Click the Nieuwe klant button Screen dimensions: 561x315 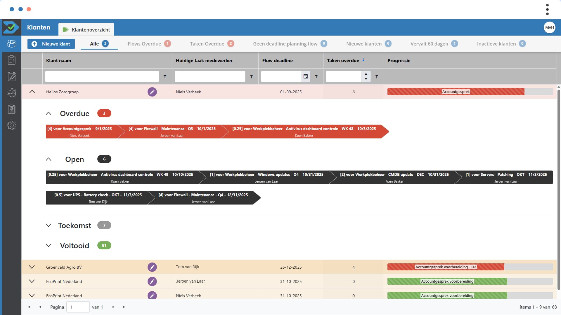coord(51,44)
